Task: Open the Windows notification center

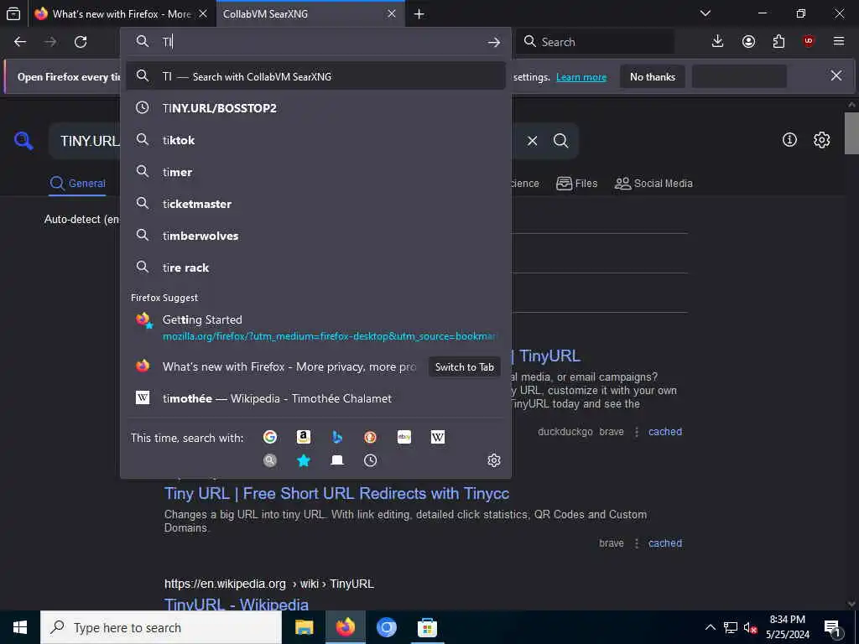Action: pos(832,627)
